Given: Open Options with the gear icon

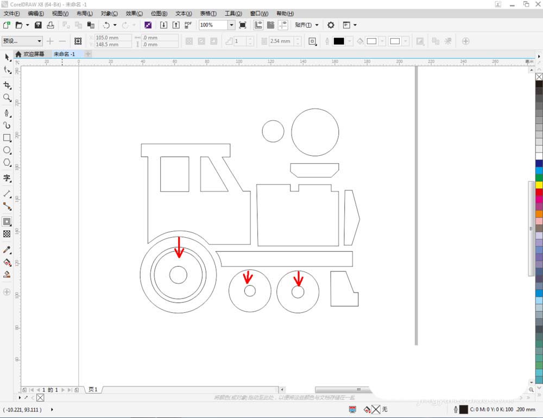Looking at the screenshot, I should point(331,25).
